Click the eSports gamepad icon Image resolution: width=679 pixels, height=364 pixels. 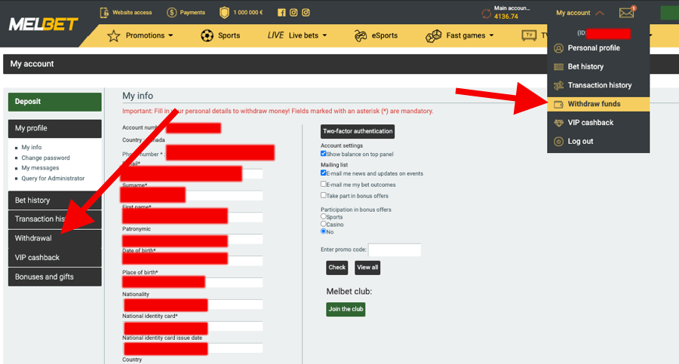[x=360, y=35]
